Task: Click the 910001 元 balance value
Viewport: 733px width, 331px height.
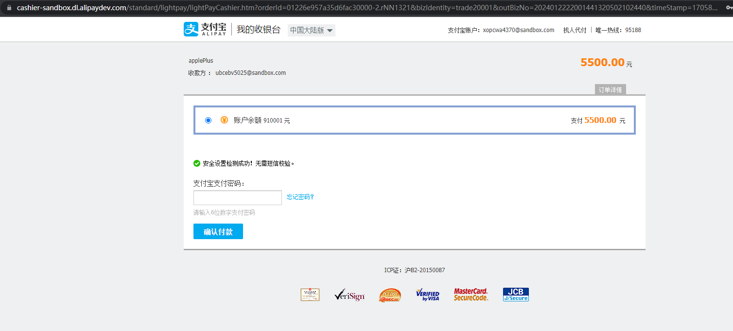Action: click(277, 121)
